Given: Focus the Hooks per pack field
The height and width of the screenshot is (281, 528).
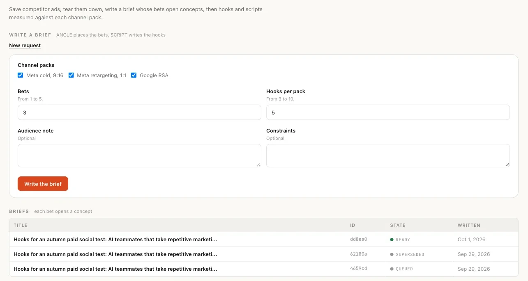Looking at the screenshot, I should (x=388, y=112).
